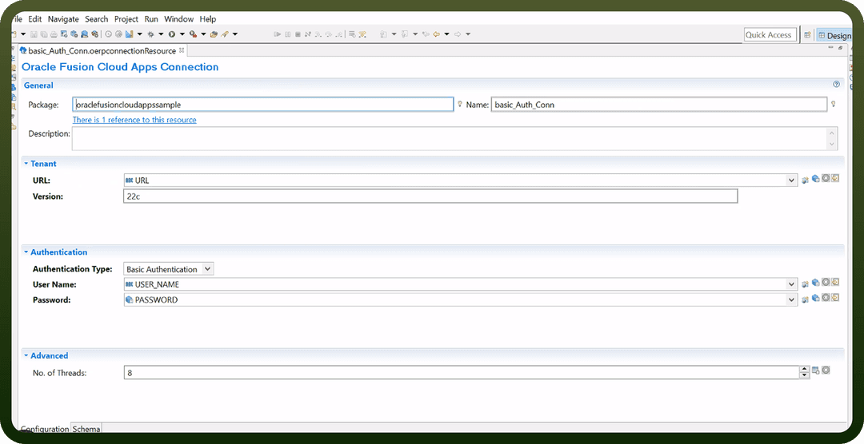Close the basic_Auth_Conn.oerpconnectionResource editor tab

(182, 50)
